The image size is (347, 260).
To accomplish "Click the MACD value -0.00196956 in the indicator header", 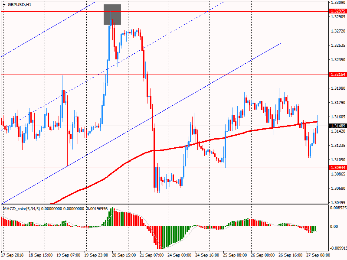I will 96,209.
